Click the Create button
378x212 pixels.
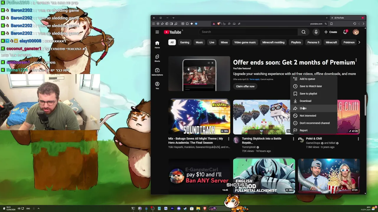330,32
